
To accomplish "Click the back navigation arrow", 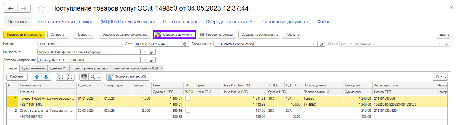I will 11,9.
